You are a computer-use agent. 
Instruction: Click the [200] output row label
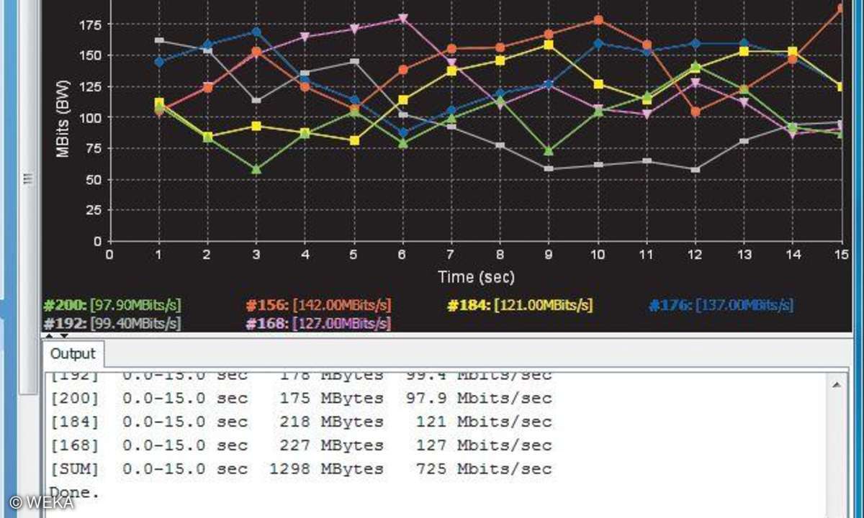click(x=74, y=398)
